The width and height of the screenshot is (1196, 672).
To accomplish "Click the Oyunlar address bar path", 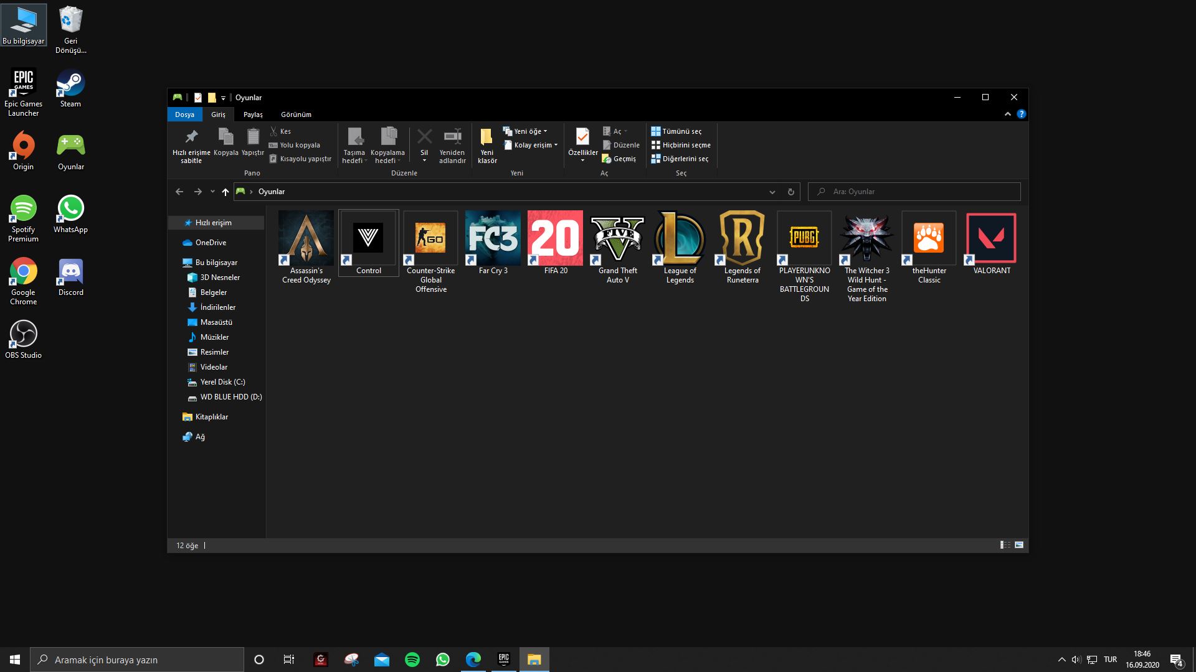I will click(272, 192).
